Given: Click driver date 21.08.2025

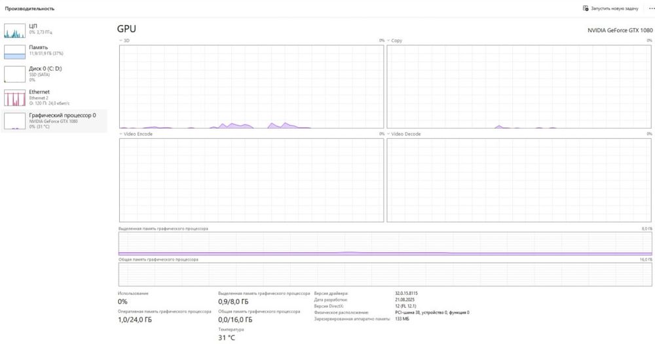Looking at the screenshot, I should tap(405, 299).
